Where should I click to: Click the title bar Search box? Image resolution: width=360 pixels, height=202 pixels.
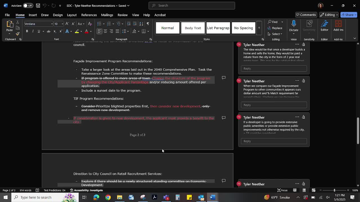(192, 5)
